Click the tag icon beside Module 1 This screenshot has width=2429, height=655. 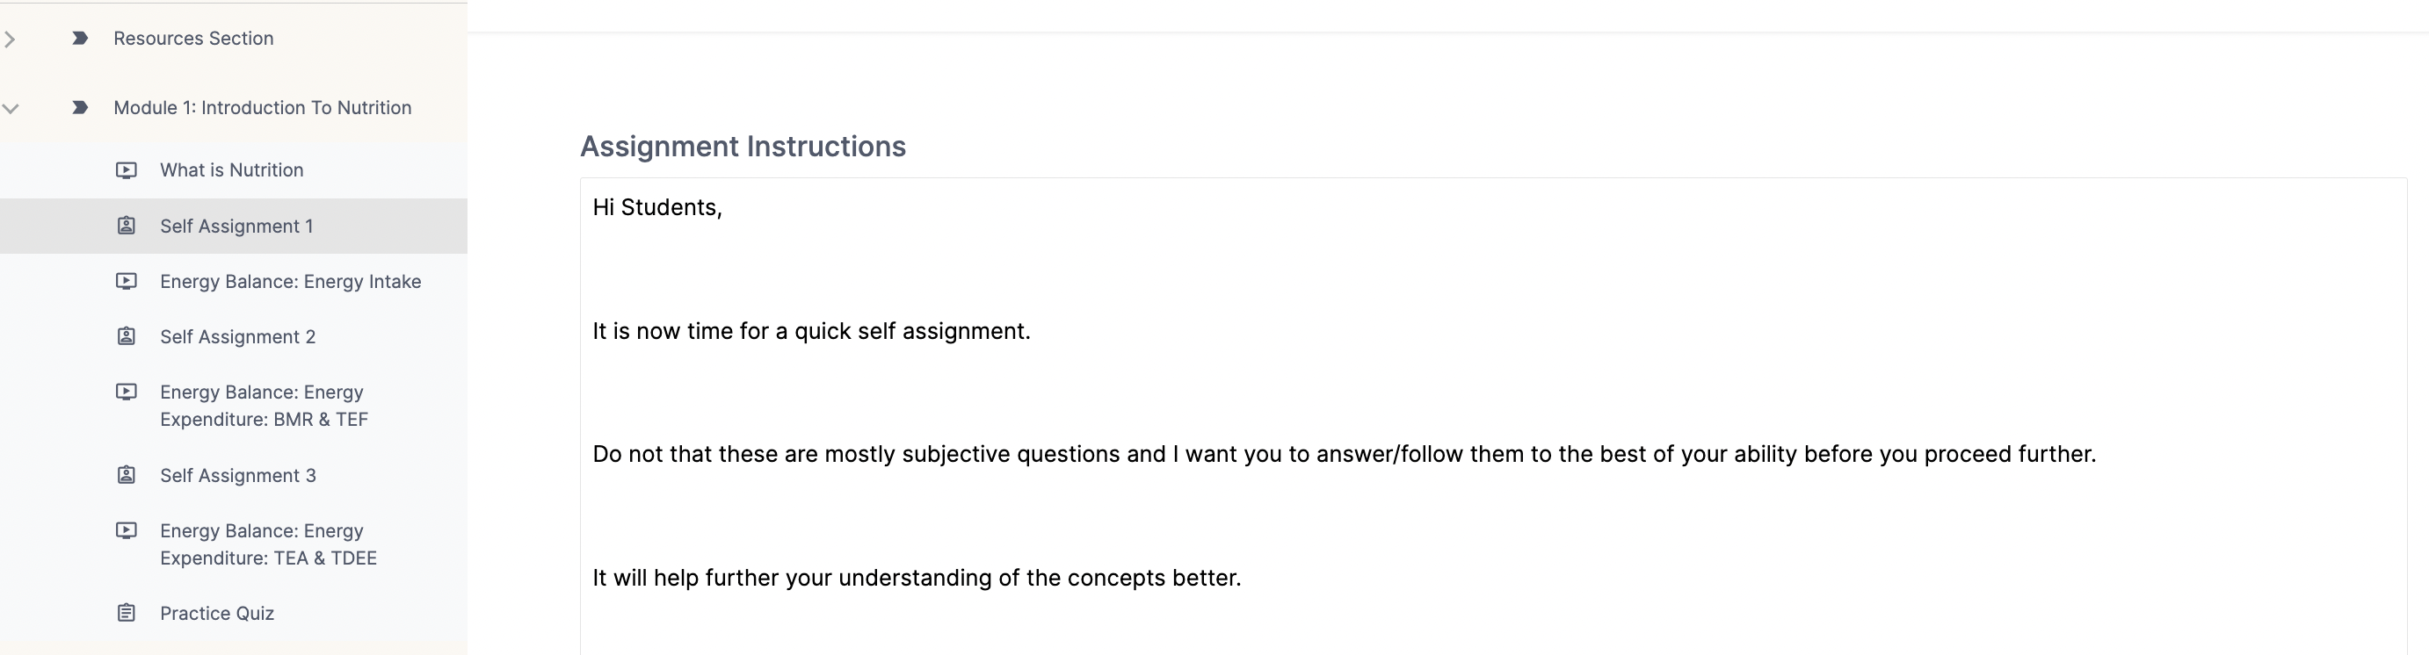point(80,107)
